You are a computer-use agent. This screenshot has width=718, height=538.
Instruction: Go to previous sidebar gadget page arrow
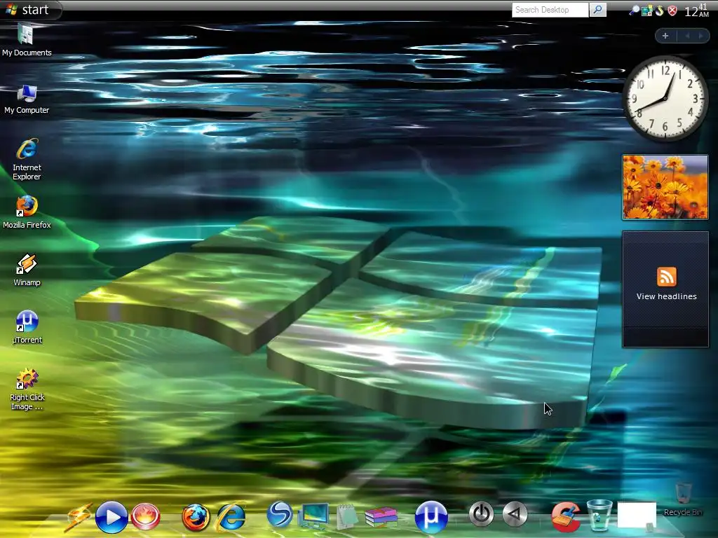687,36
